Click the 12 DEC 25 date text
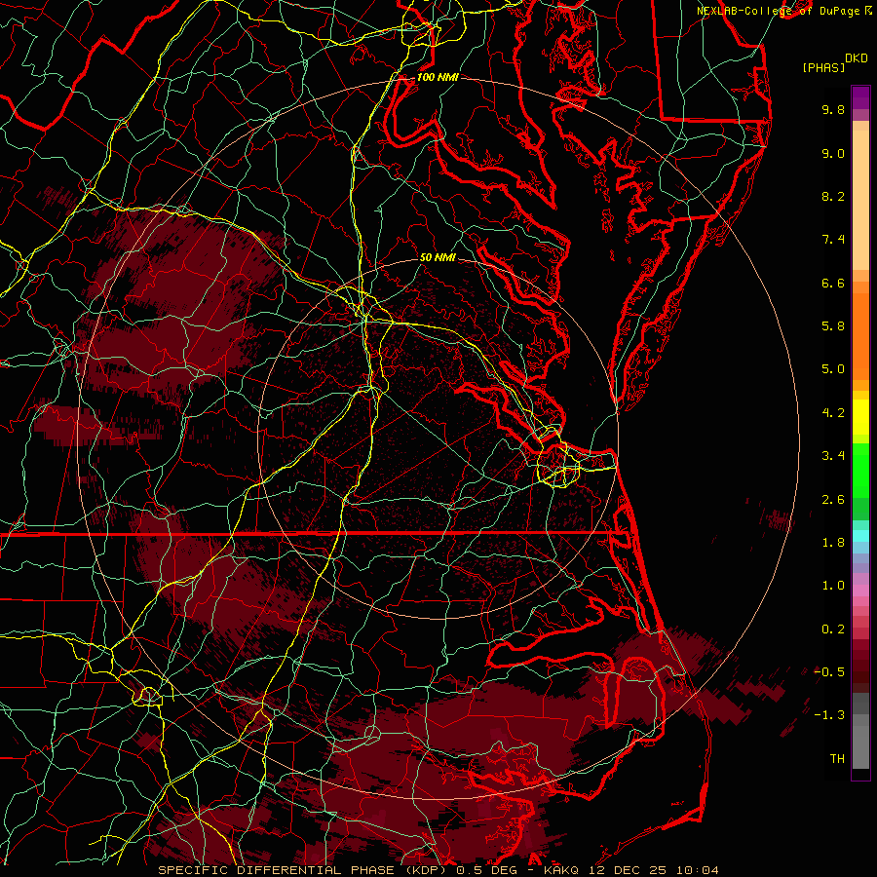This screenshot has height=877, width=877. coord(629,870)
